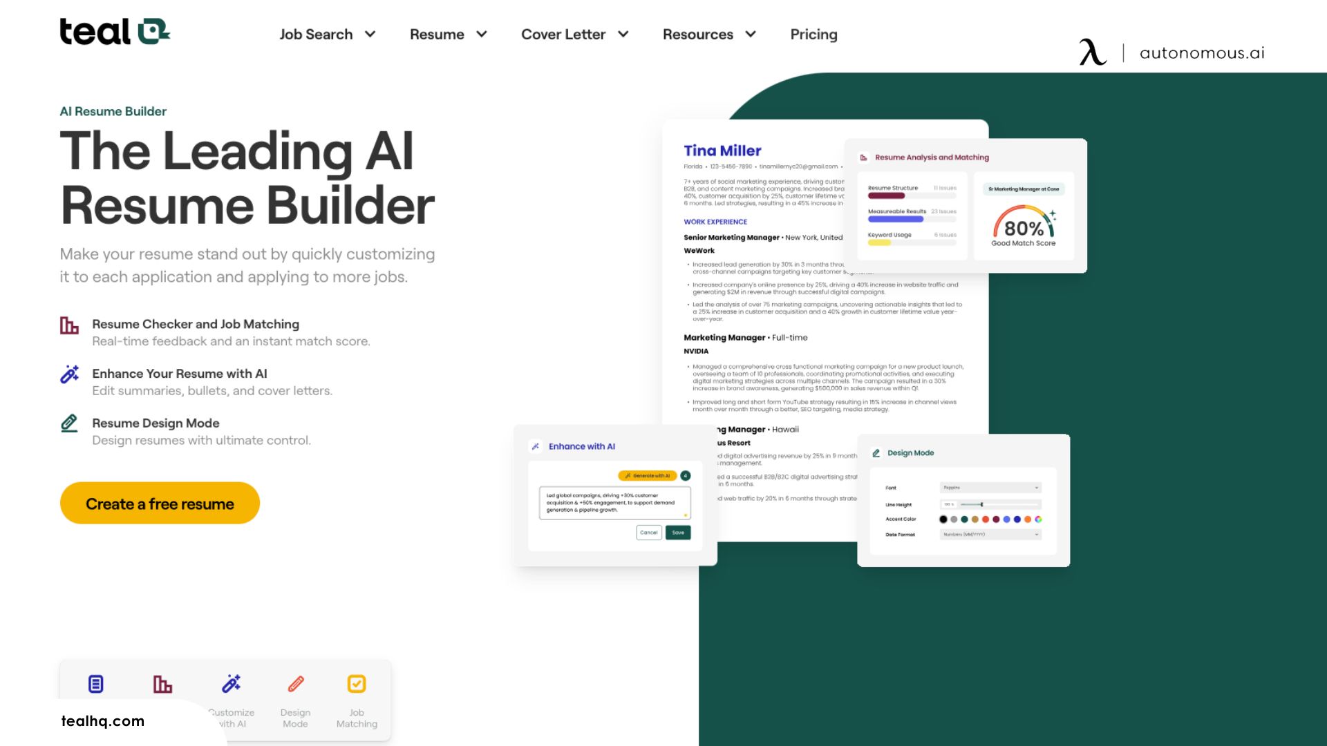
Task: Select the Customize with AI tab icon
Action: [231, 683]
